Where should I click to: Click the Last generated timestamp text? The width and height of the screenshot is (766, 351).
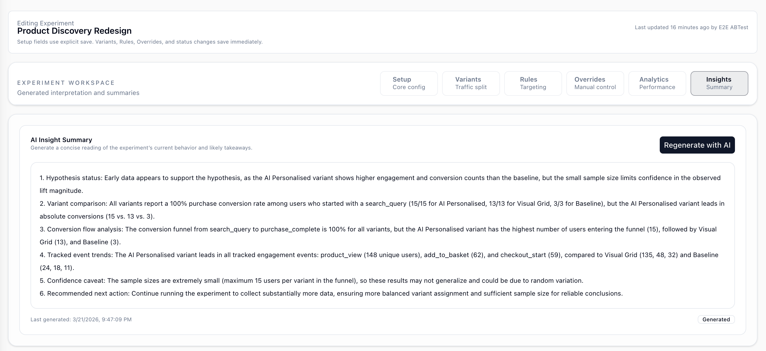pos(81,319)
